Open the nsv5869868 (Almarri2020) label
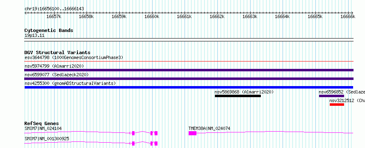The image size is (365, 148). 244,92
